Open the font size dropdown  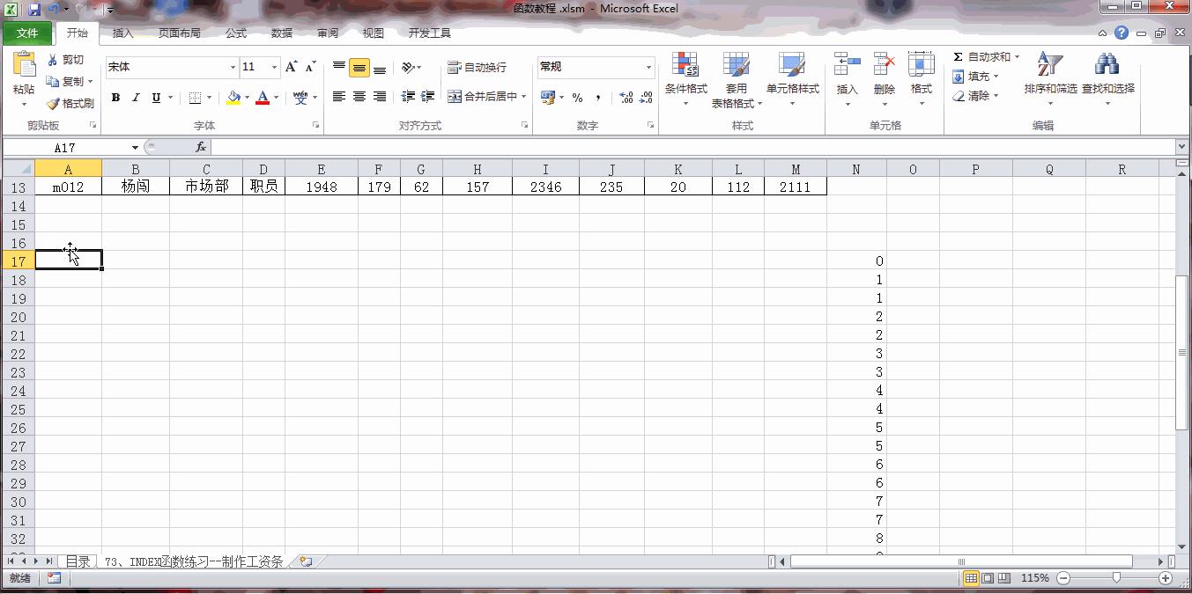pyautogui.click(x=273, y=67)
